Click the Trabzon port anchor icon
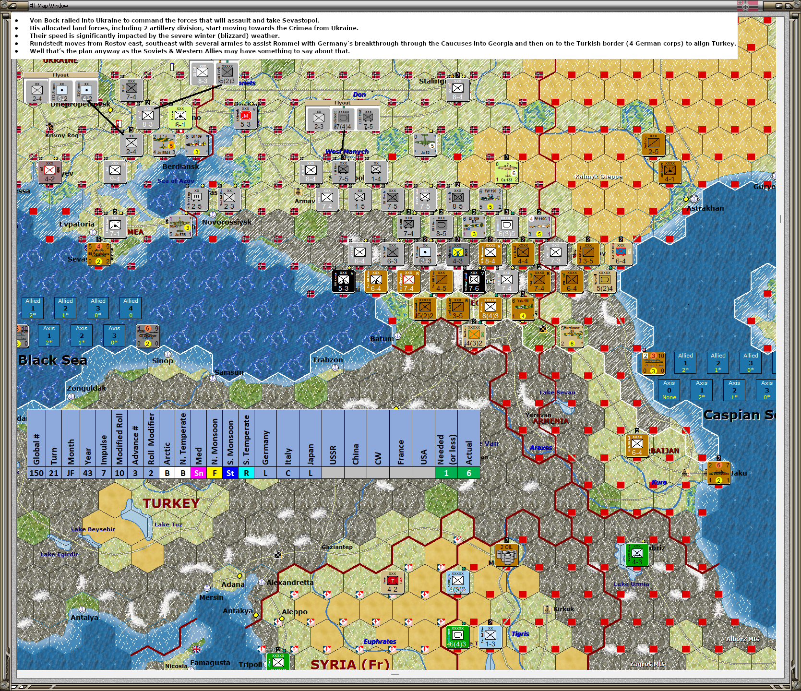This screenshot has height=691, width=801. click(335, 368)
